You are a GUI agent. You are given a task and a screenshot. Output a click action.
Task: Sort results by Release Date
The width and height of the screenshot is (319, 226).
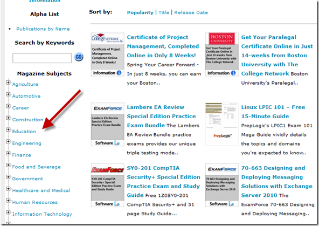coord(191,12)
